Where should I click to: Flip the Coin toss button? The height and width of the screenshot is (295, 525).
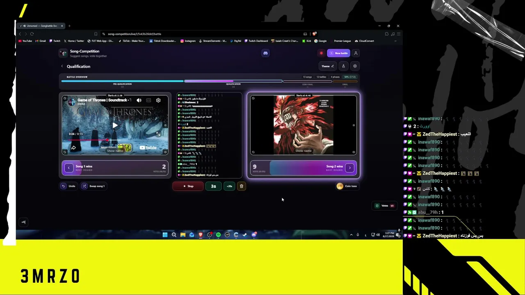tap(347, 186)
